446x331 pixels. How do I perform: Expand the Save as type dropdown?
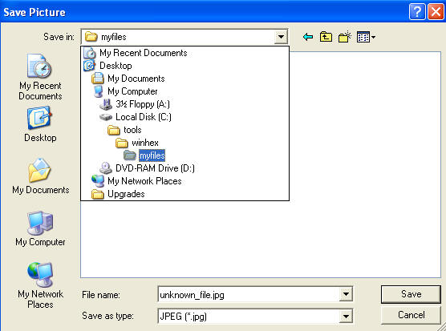click(346, 317)
